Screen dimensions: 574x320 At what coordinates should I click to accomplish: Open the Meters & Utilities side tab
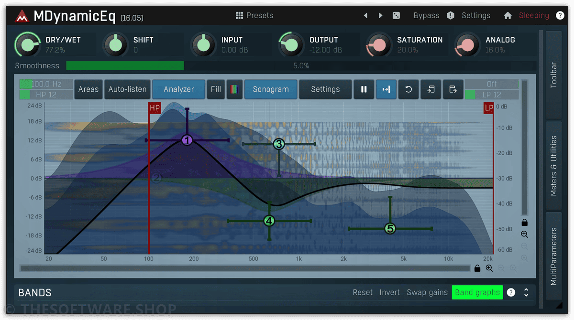click(554, 165)
